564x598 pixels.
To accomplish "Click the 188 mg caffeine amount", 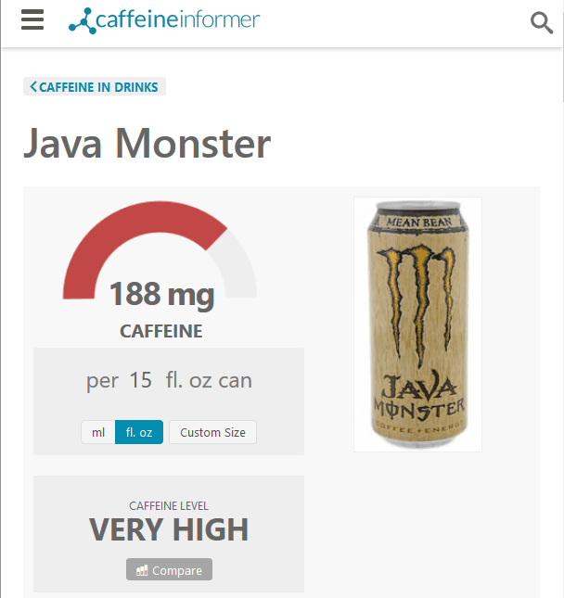I will pyautogui.click(x=161, y=294).
